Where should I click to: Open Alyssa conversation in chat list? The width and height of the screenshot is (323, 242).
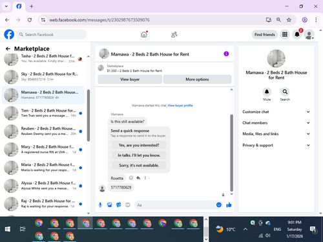[43, 185]
